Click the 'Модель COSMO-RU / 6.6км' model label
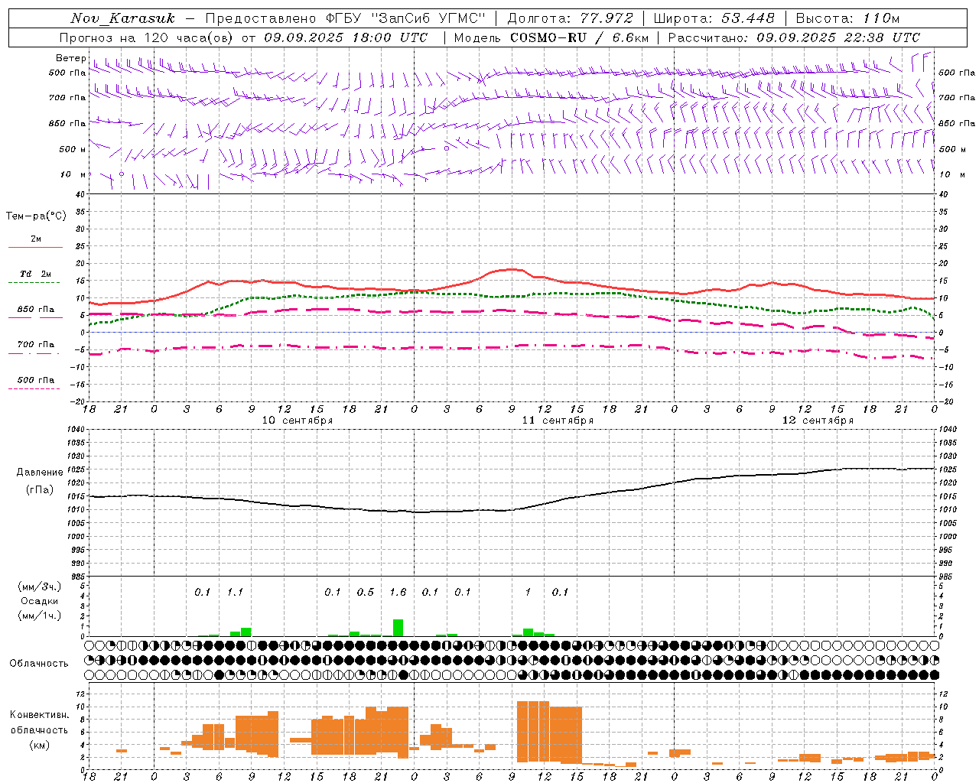Viewport: 979px width, 783px height. (x=551, y=37)
